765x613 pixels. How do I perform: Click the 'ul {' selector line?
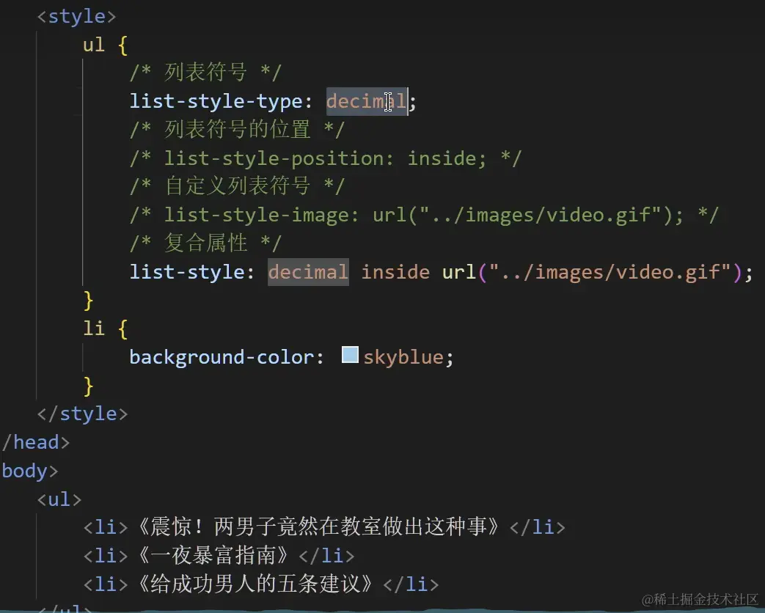106,45
